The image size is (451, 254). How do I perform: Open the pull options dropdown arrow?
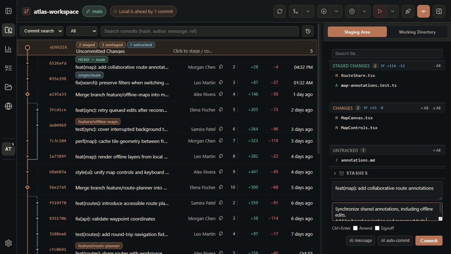pyautogui.click(x=336, y=11)
